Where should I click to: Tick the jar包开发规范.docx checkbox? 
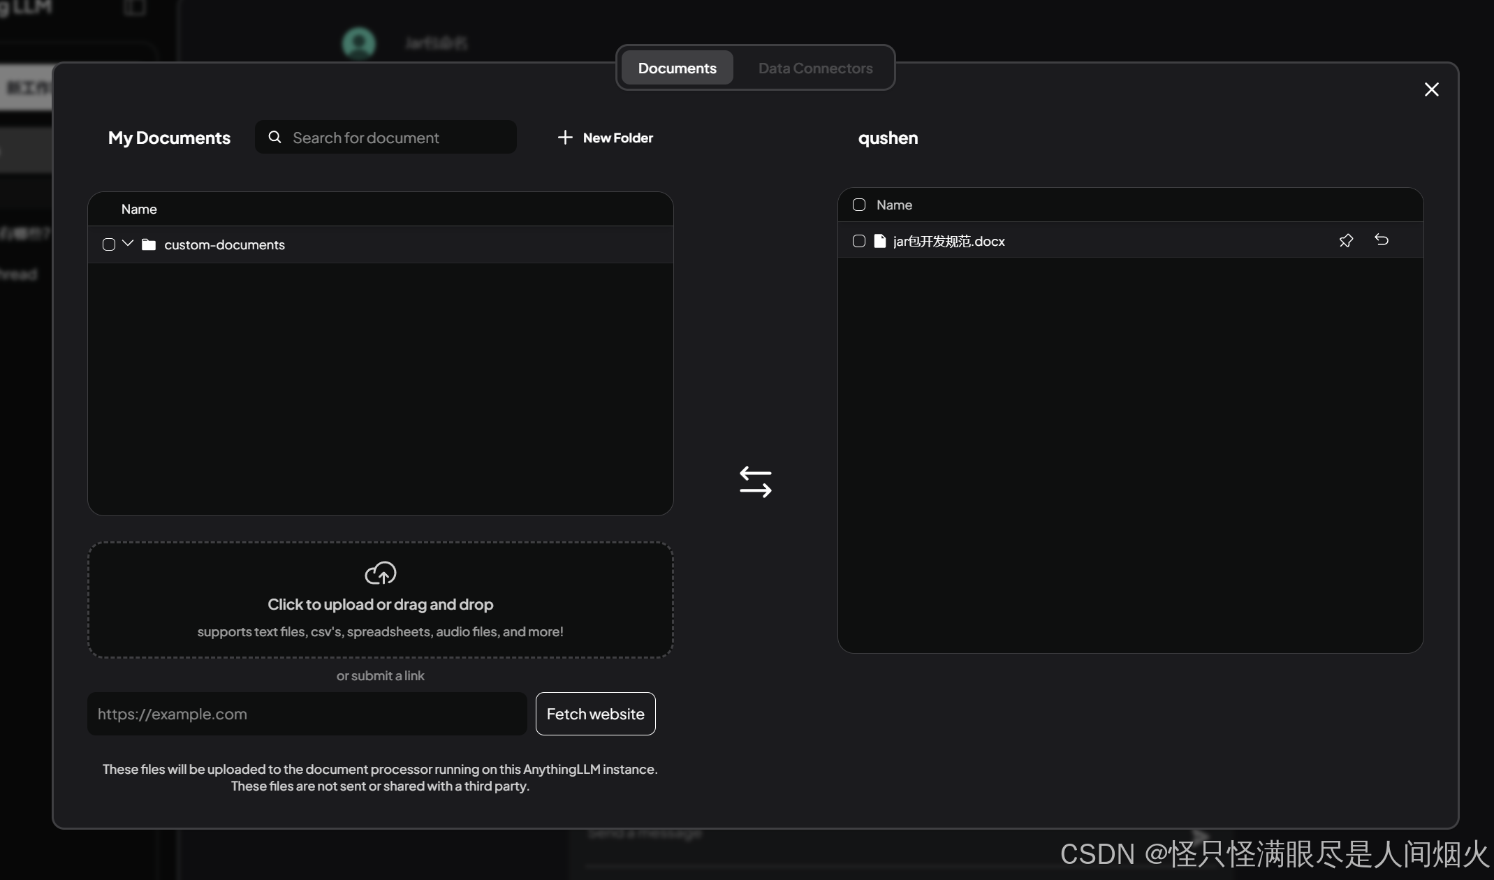859,241
